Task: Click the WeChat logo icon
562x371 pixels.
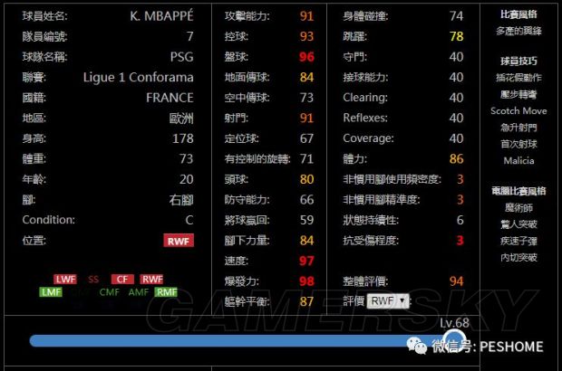Action: click(x=418, y=345)
